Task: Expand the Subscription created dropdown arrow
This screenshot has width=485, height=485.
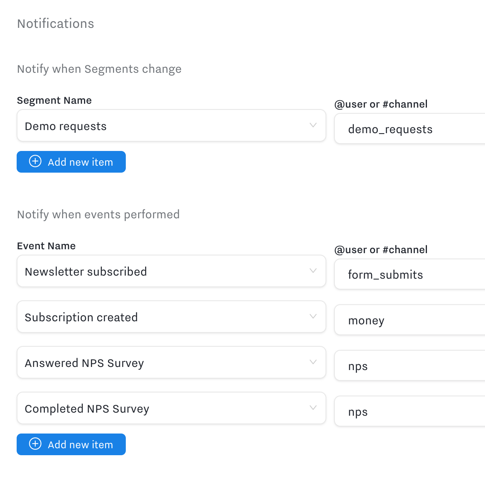Action: pyautogui.click(x=313, y=317)
